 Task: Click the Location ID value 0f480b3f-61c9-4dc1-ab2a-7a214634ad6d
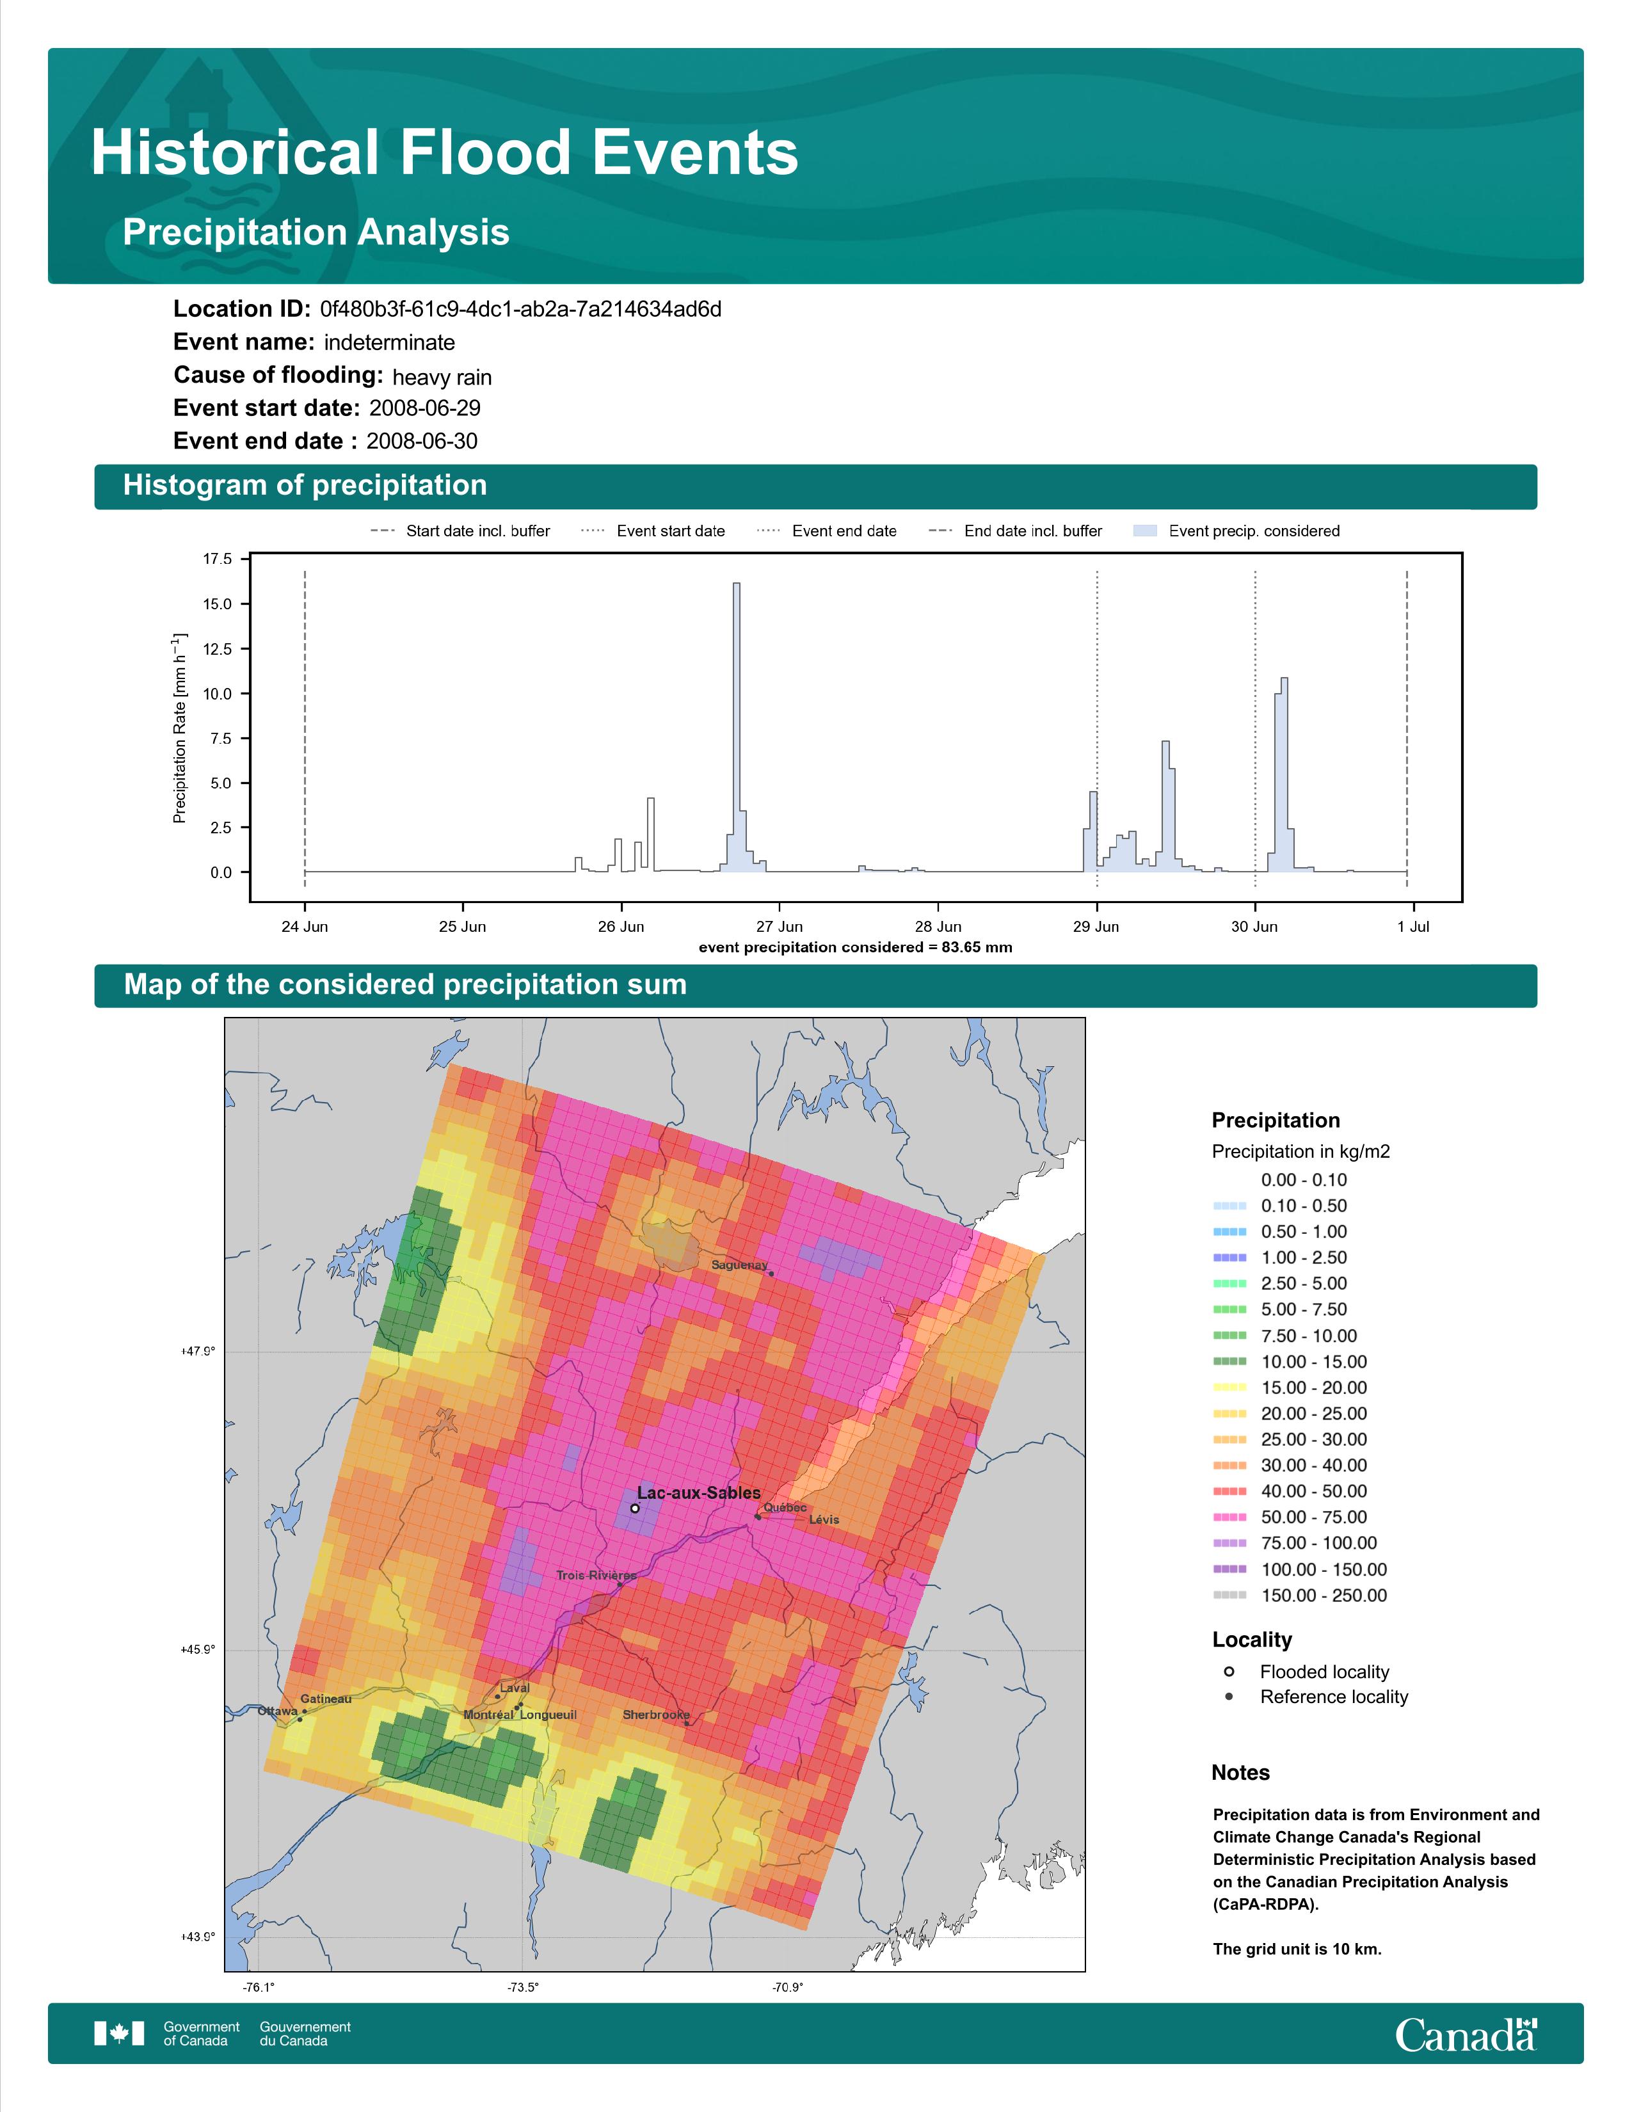click(x=520, y=310)
